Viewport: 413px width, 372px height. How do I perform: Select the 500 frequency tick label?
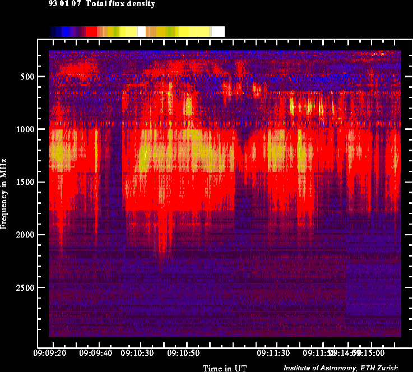(x=27, y=77)
